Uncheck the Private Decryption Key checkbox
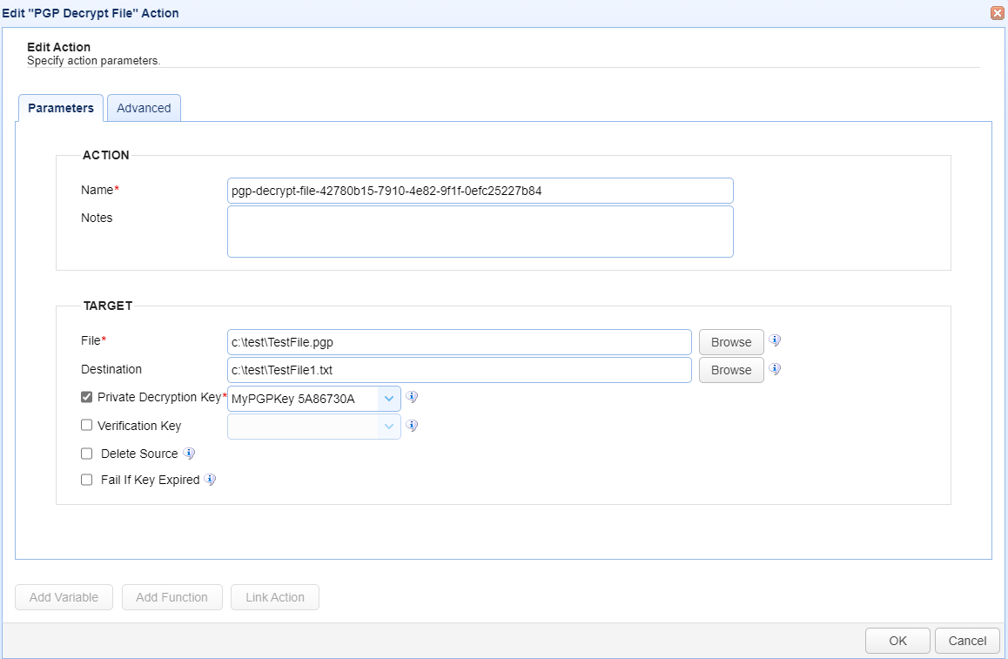The width and height of the screenshot is (1008, 659). pyautogui.click(x=86, y=397)
